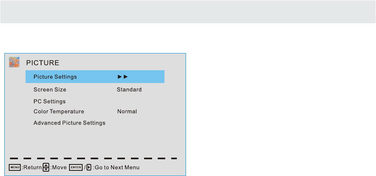The image size is (376, 176).
Task: Select the Picture Settings menu item
Action: tap(55, 77)
